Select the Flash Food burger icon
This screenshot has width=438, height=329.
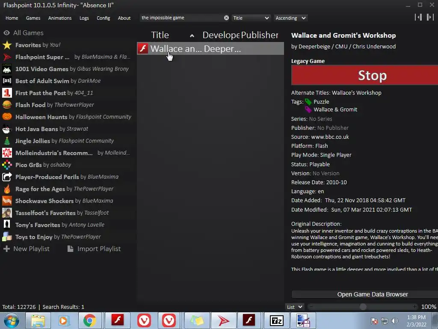(7, 105)
